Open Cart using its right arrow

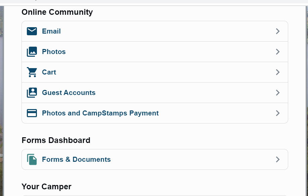277,72
